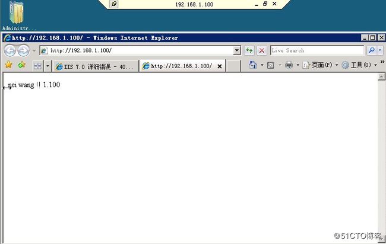Go to the Home page icon
Viewport: 386px width, 244px height.
coord(253,65)
